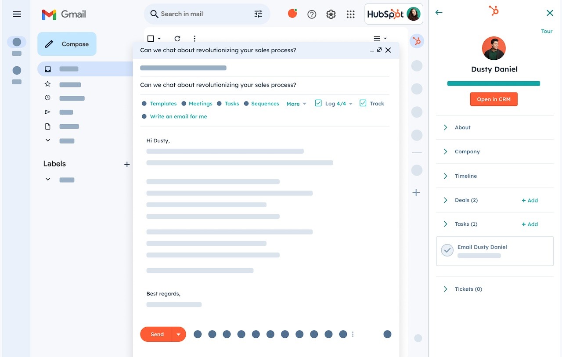This screenshot has height=357, width=562.
Task: Click Write an email for me link
Action: [178, 116]
